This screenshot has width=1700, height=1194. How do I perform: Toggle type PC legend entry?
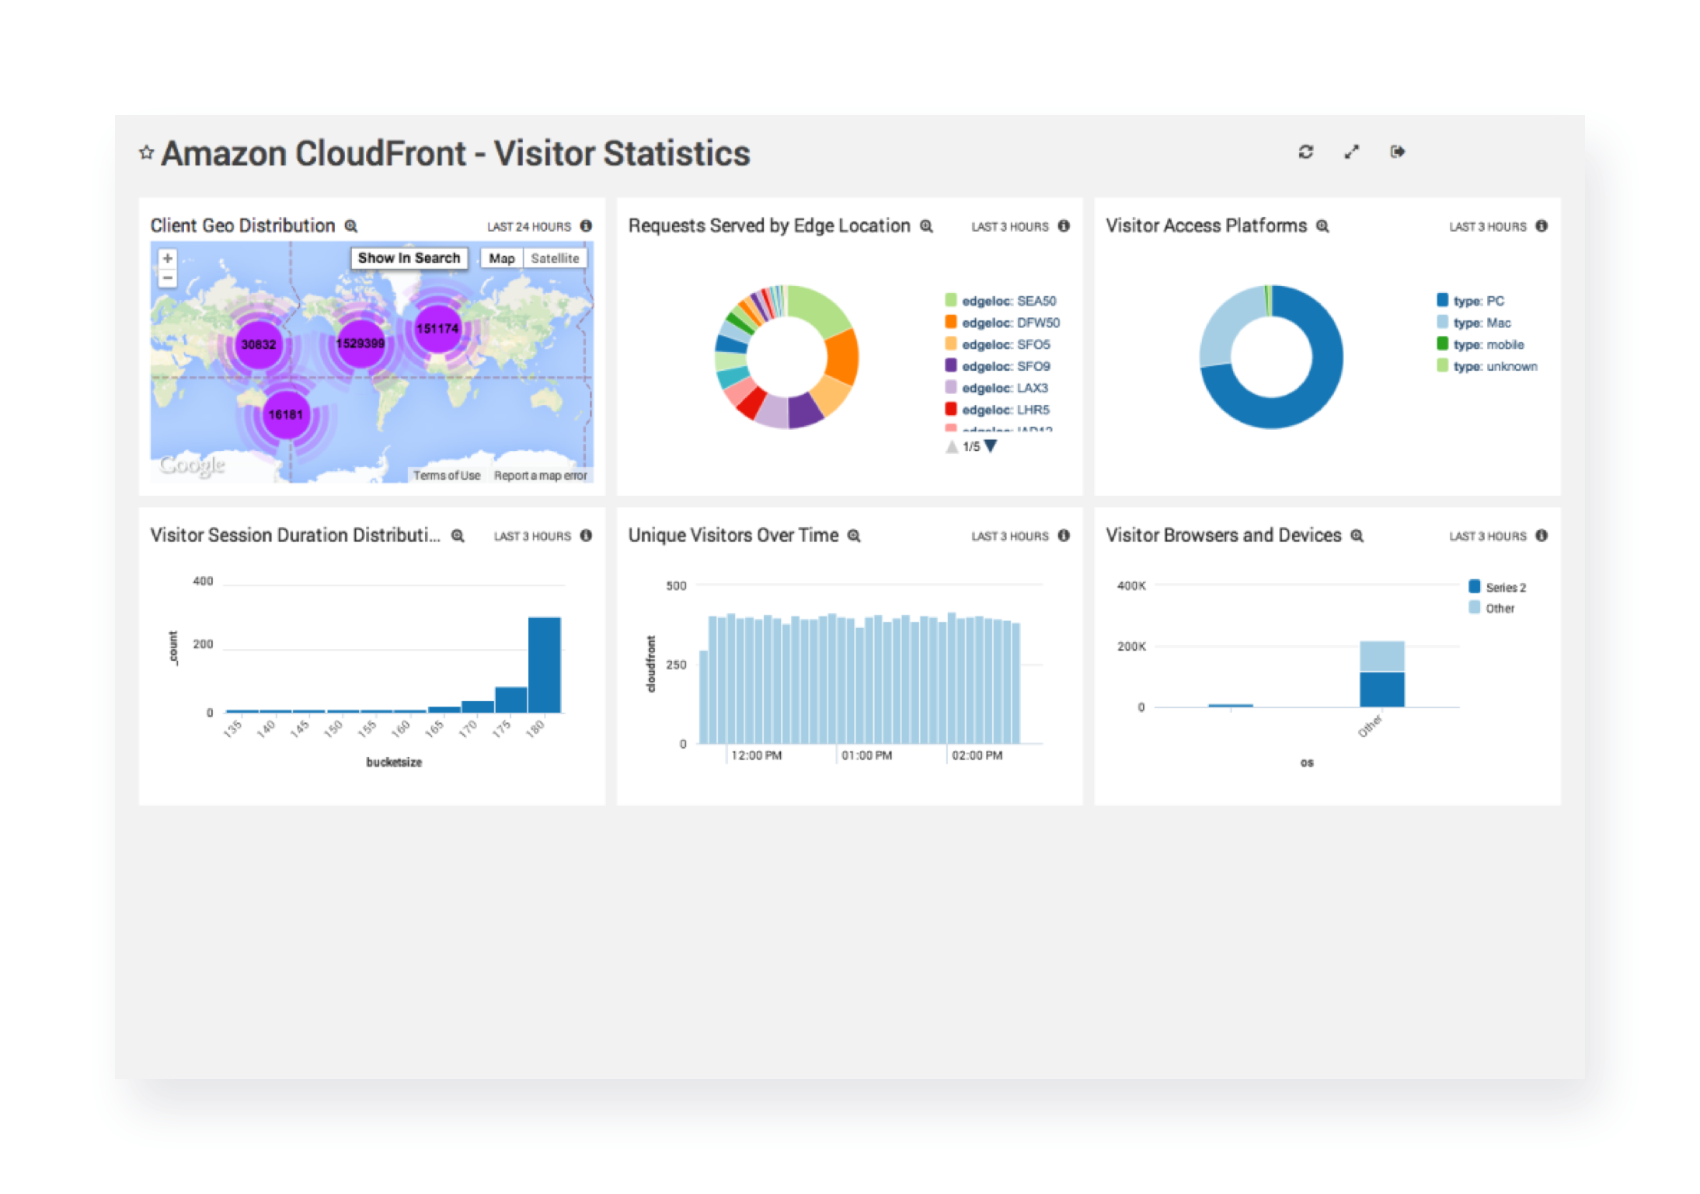1471,301
